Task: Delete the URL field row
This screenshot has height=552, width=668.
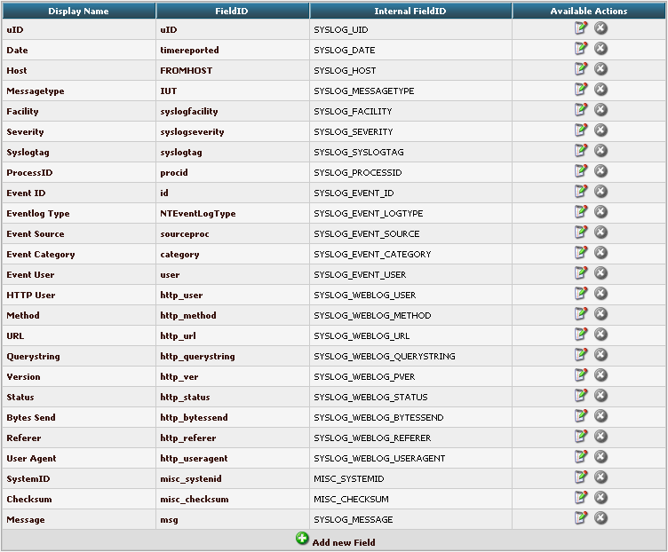Action: [x=600, y=335]
